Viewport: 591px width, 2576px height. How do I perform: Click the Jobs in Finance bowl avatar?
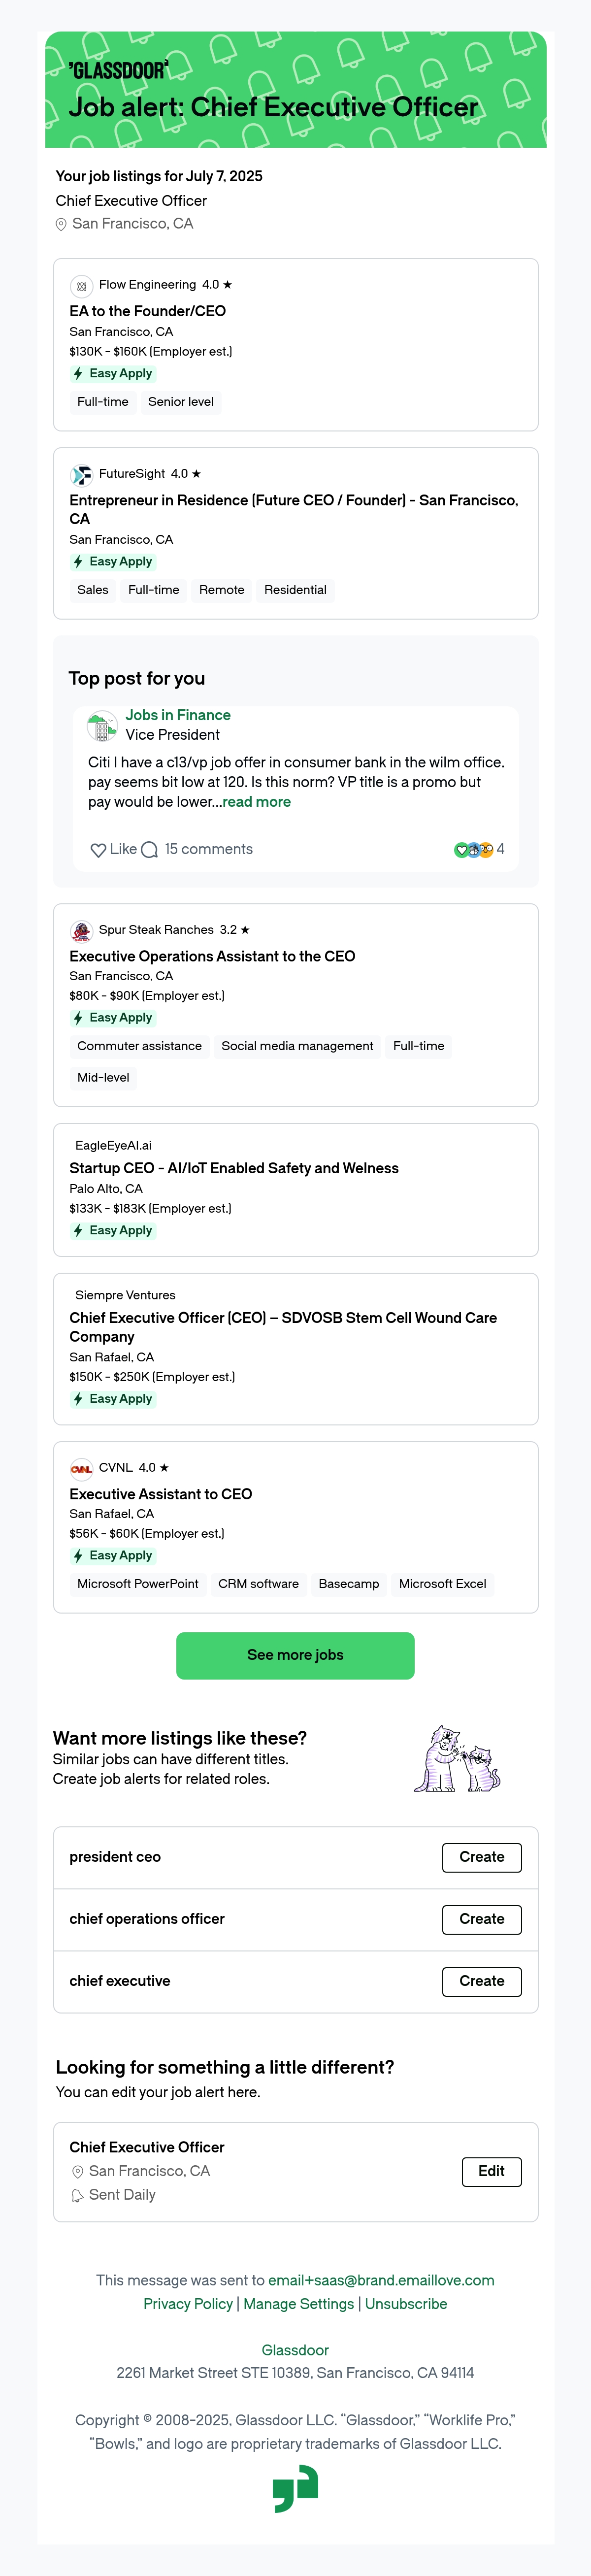[102, 726]
